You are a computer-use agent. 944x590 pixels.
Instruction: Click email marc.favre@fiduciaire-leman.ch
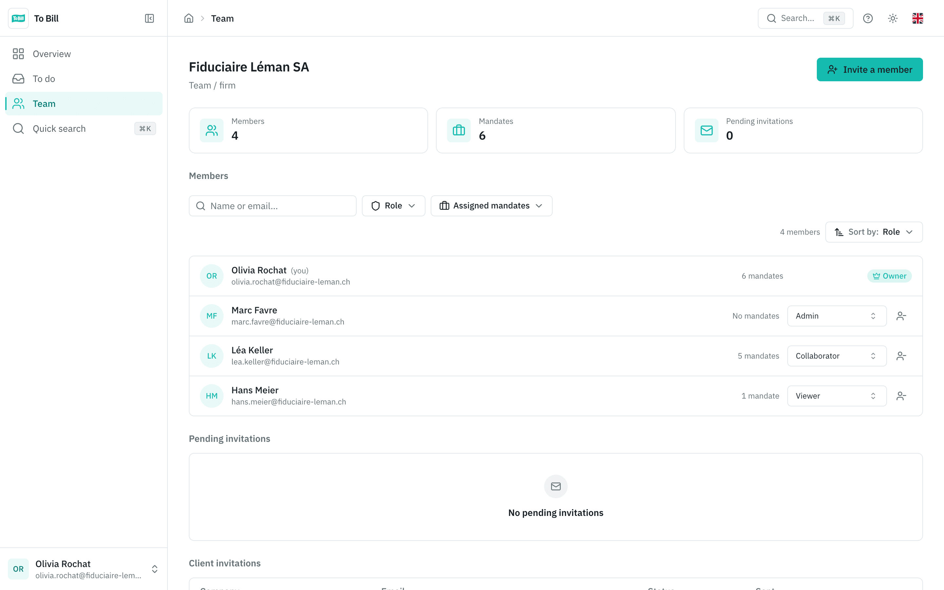288,322
